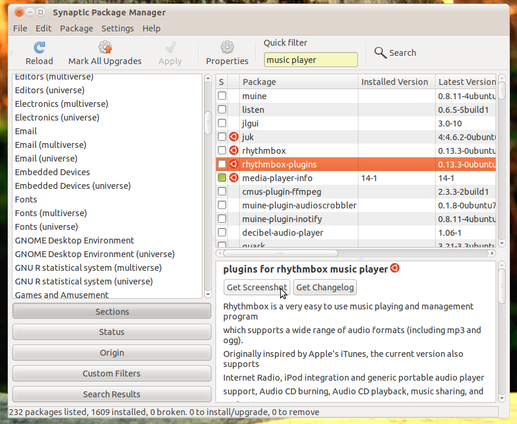Click the Mark All Upgrades icon
517x424 pixels.
105,48
